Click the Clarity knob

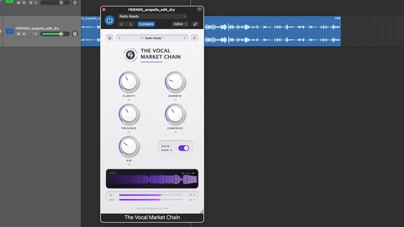(x=129, y=82)
